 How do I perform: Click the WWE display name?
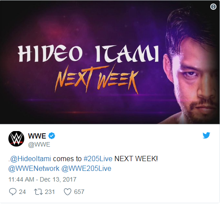37,136
